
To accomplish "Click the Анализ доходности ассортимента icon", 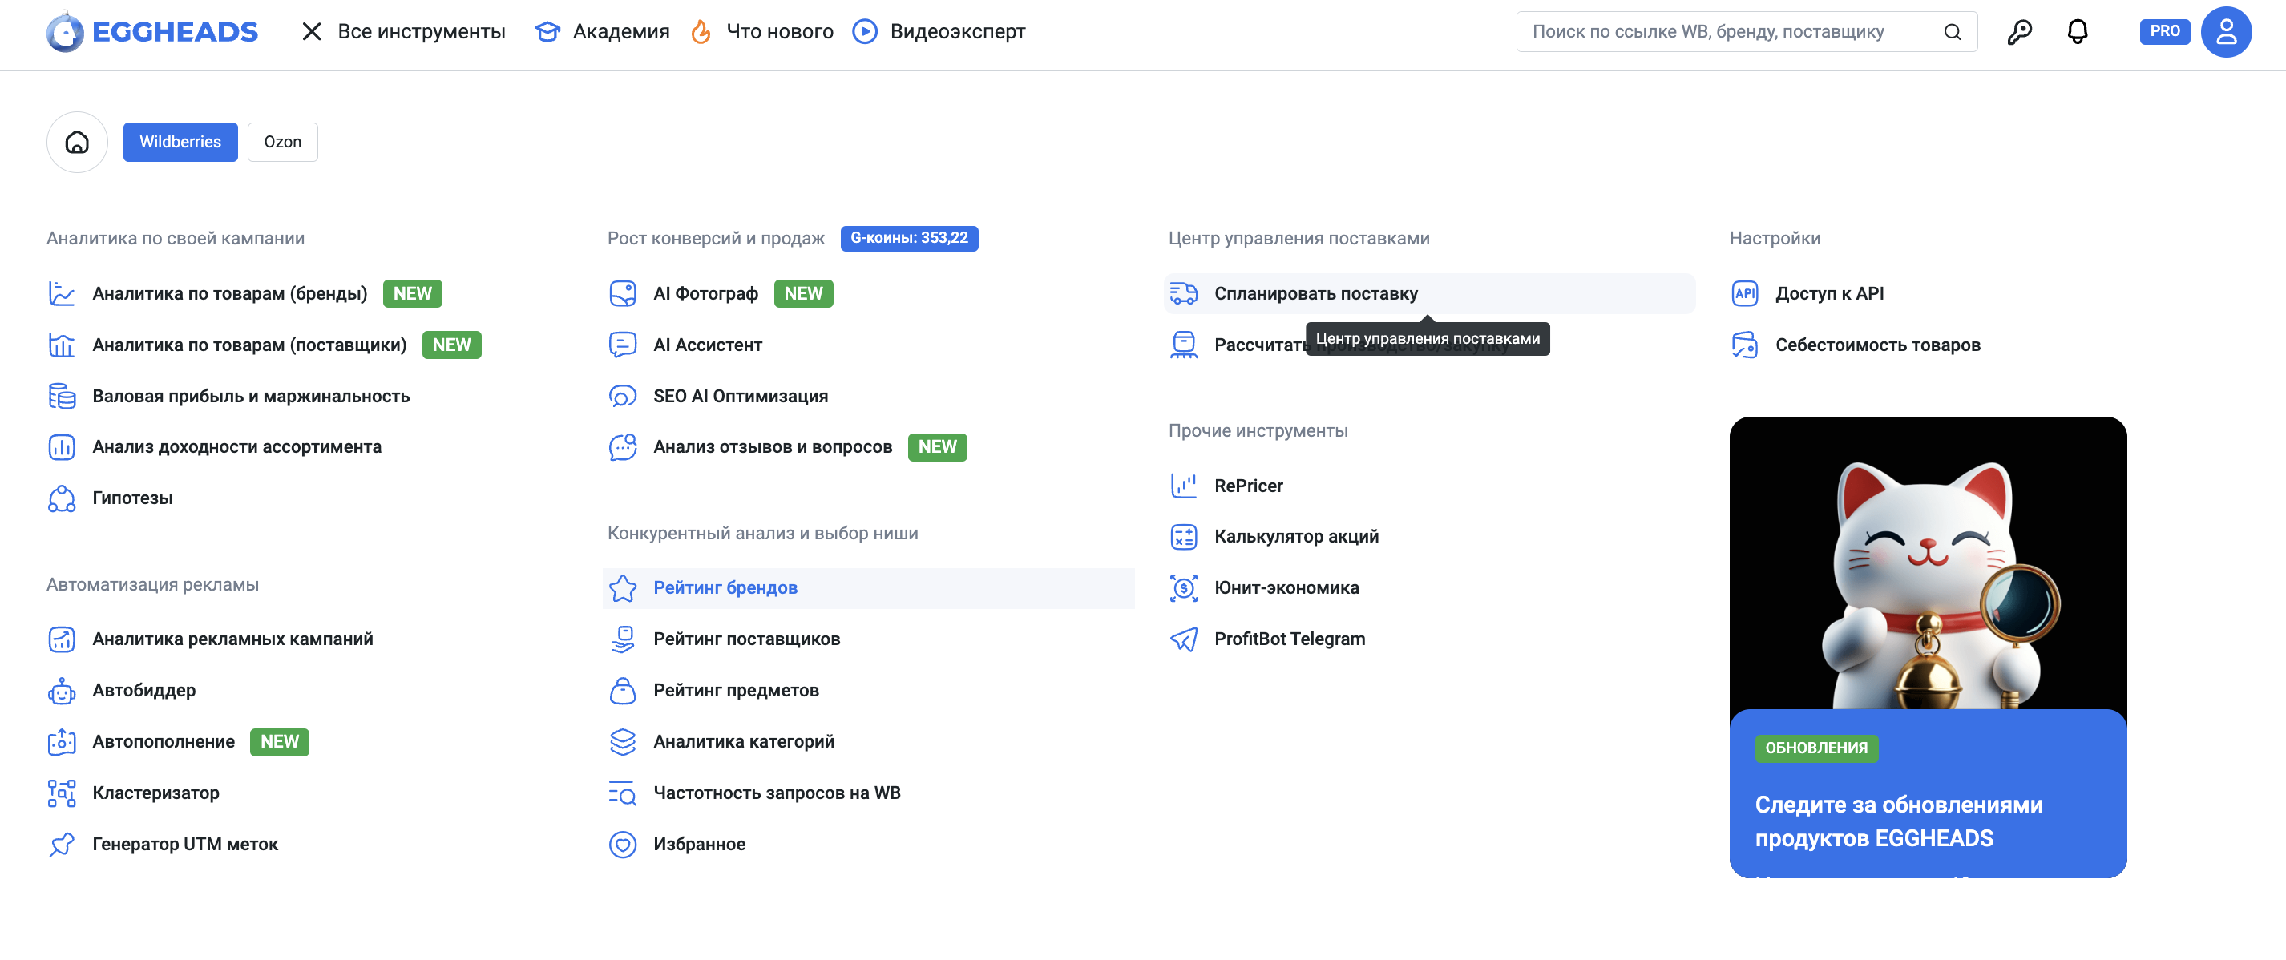I will tap(61, 447).
